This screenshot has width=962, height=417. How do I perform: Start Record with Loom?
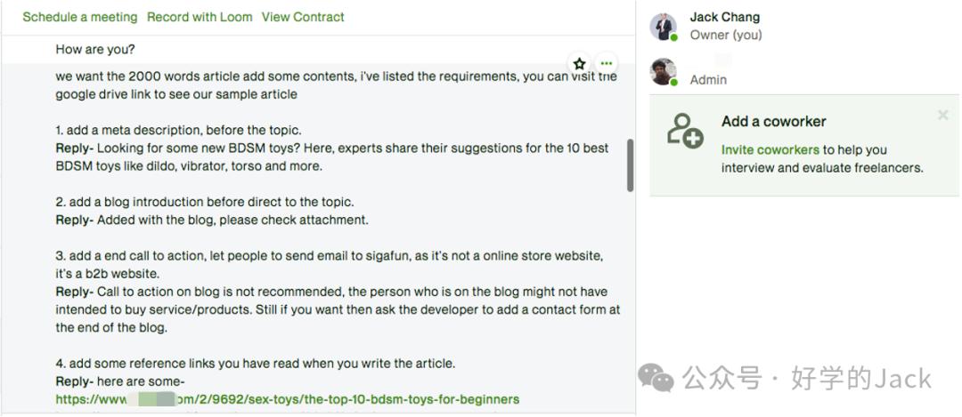pos(200,17)
